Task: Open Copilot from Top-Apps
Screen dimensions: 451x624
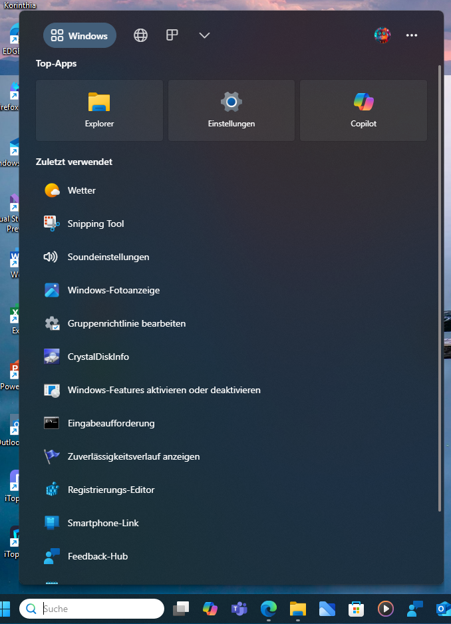Action: (x=363, y=110)
